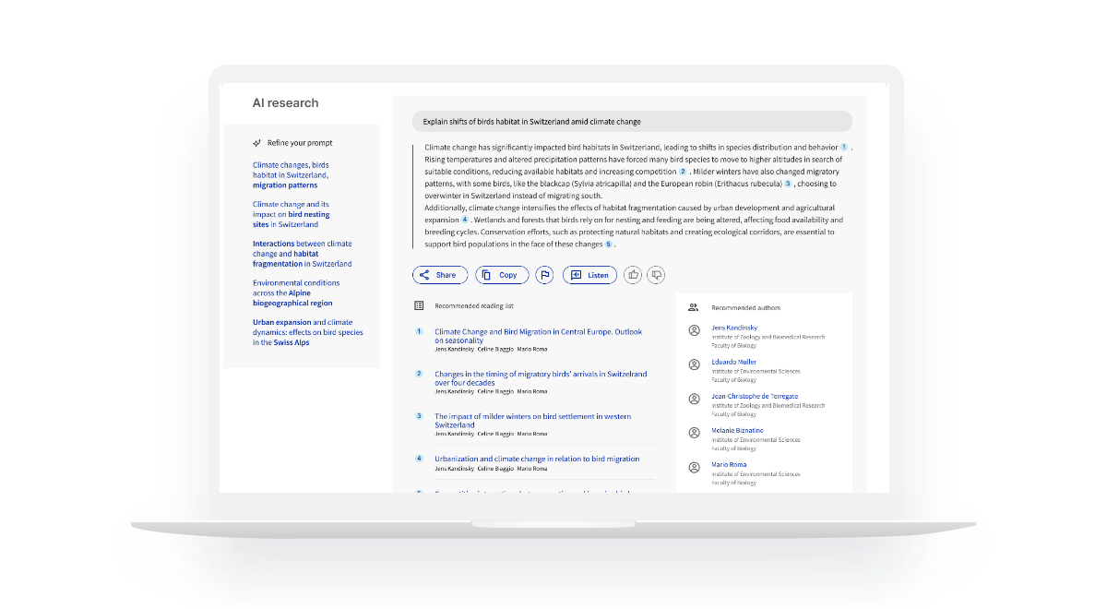Screen dimensions: 1107x609
Task: Click Mario Roma's profile avatar icon
Action: (x=695, y=467)
